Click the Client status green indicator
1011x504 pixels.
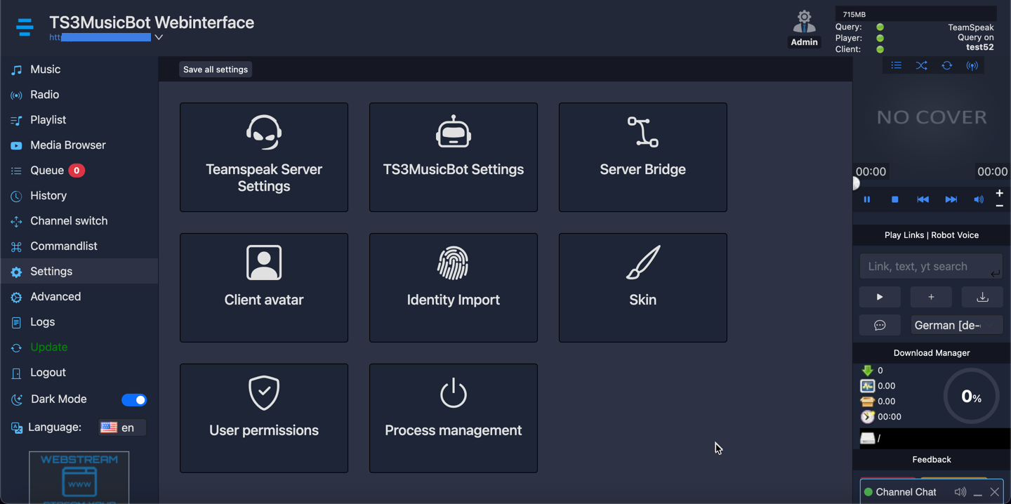pos(880,49)
